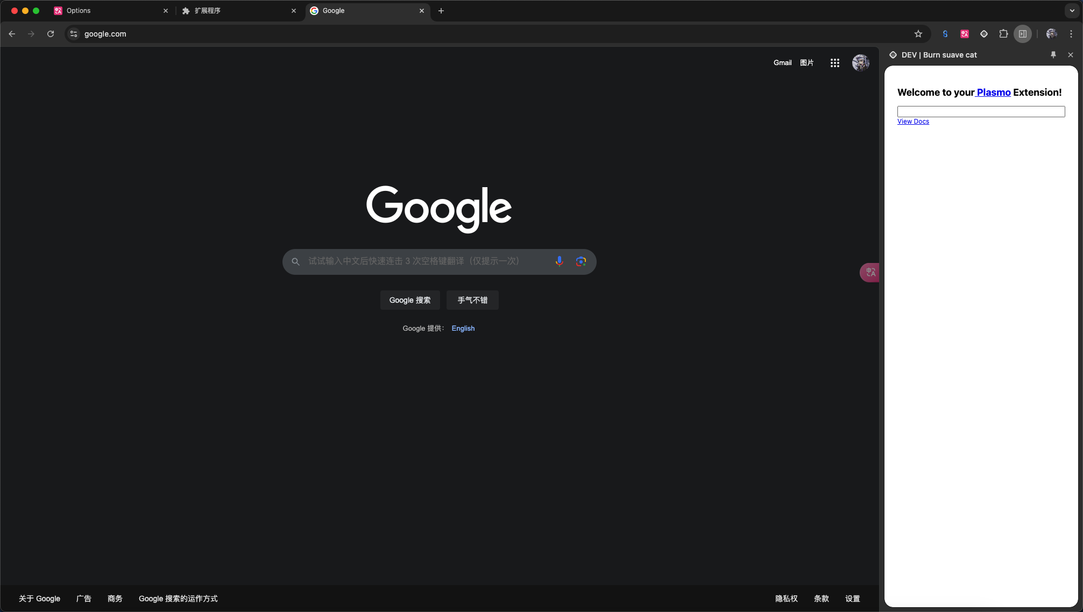The height and width of the screenshot is (612, 1083).
Task: Click the Google 搜索 button
Action: click(410, 300)
